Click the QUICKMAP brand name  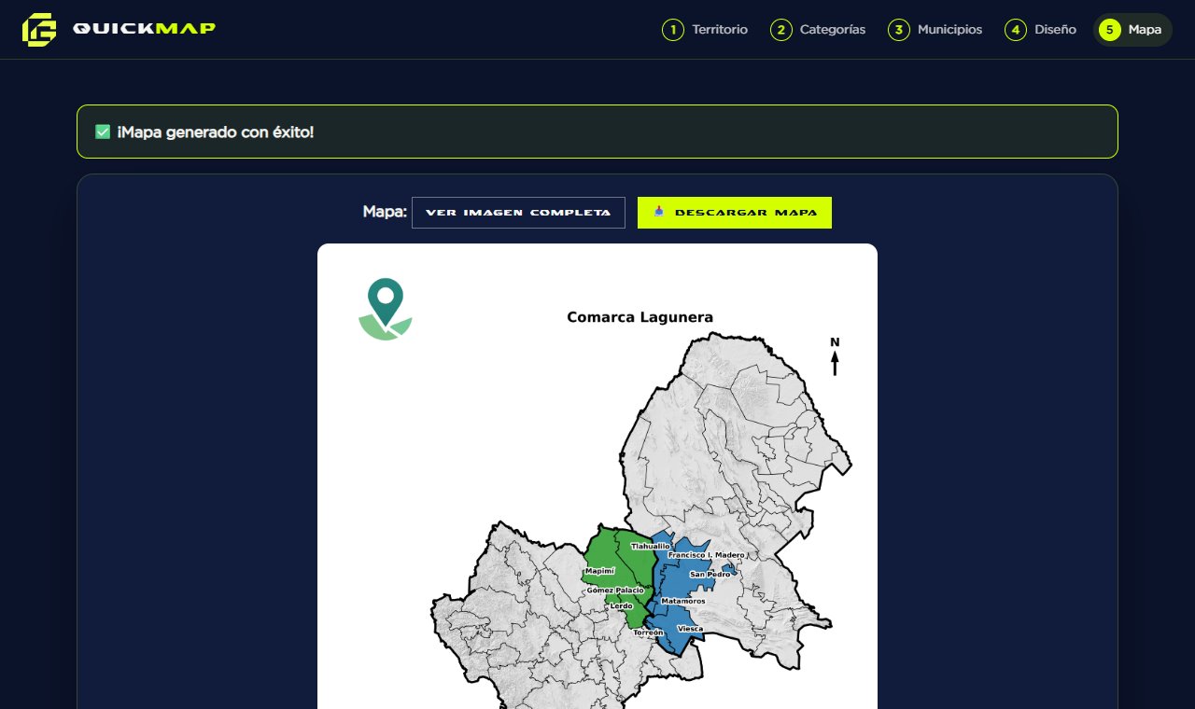[144, 29]
